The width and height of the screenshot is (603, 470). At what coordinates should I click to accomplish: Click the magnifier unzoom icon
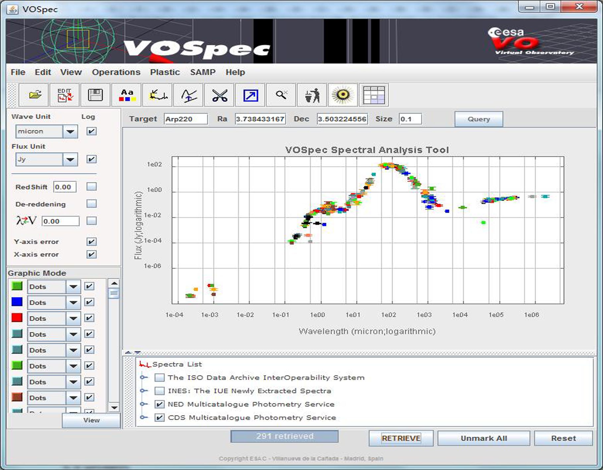coord(281,95)
